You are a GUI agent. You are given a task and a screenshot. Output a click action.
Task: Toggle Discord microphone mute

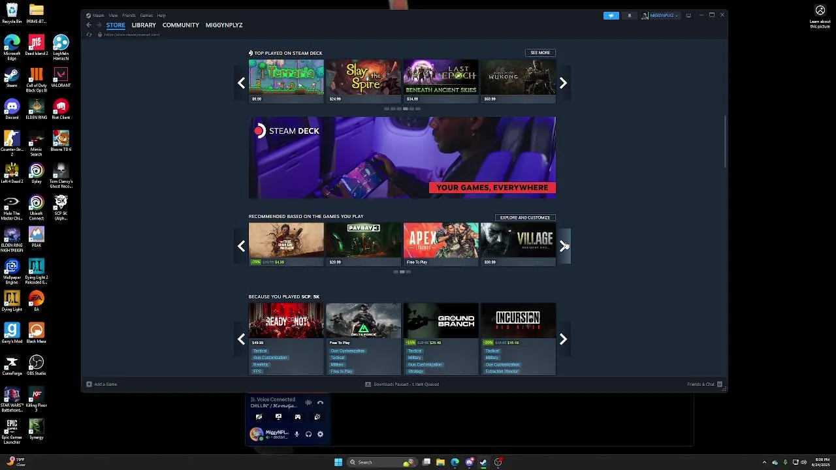(297, 434)
